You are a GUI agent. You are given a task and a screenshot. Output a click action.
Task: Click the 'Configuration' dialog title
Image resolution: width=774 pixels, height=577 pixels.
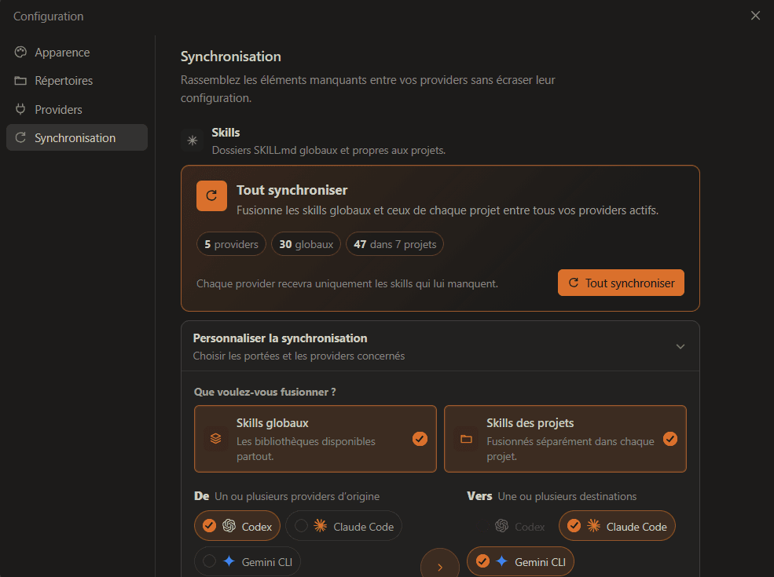49,16
